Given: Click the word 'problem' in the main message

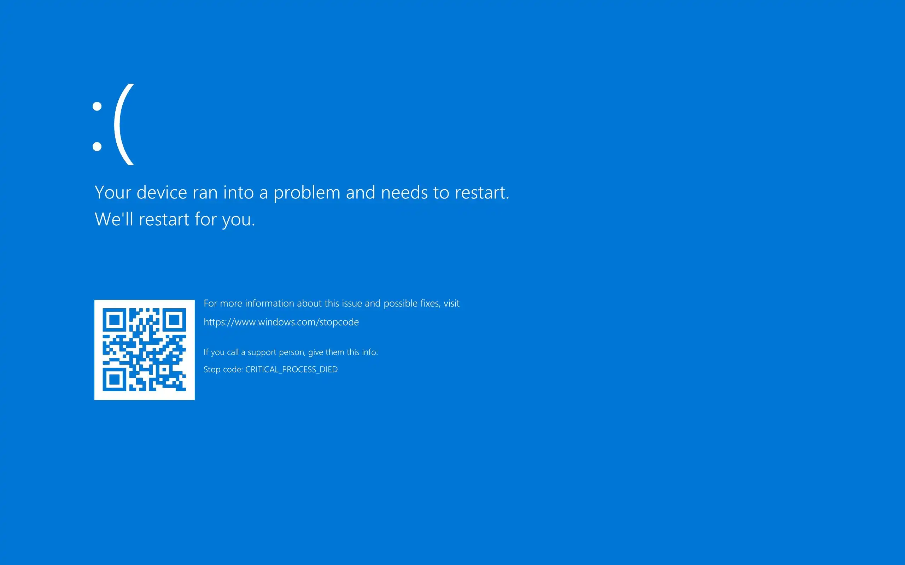Looking at the screenshot, I should (306, 193).
